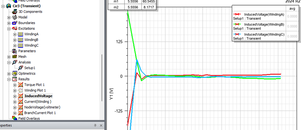Click the Optimetrics icon
Screen dimensions: 301x130
(x=15, y=74)
